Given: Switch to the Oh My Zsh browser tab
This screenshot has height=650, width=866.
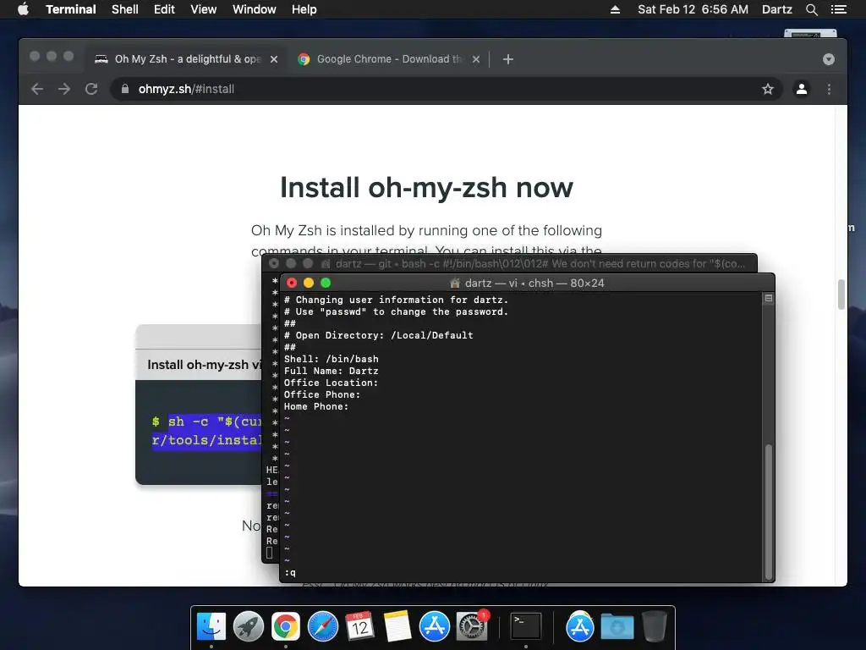Looking at the screenshot, I should [x=187, y=59].
